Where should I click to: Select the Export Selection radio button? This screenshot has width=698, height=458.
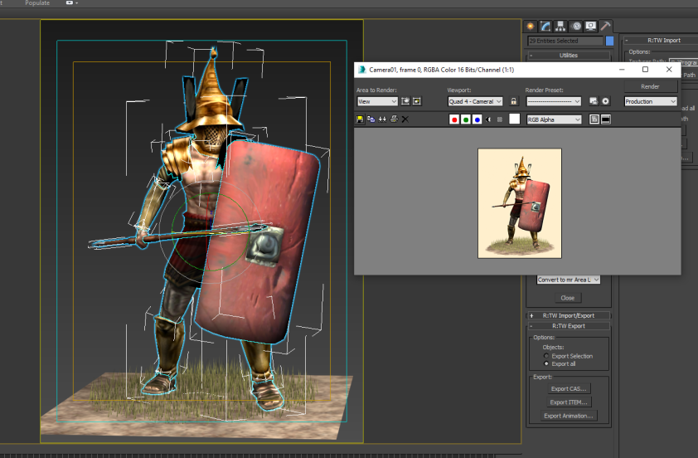click(x=546, y=355)
